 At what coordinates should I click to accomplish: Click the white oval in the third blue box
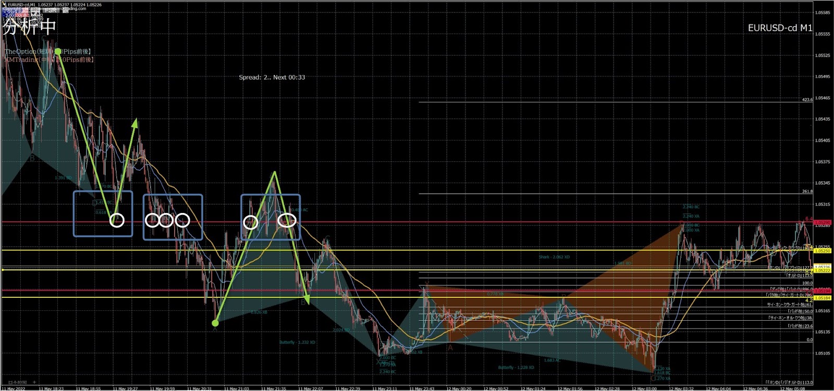(x=287, y=220)
